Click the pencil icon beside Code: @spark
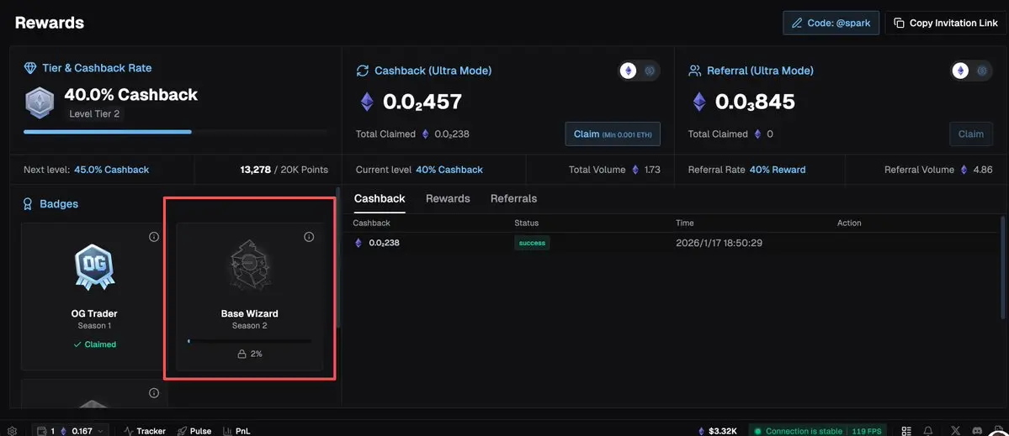This screenshot has width=1009, height=436. pyautogui.click(x=796, y=24)
